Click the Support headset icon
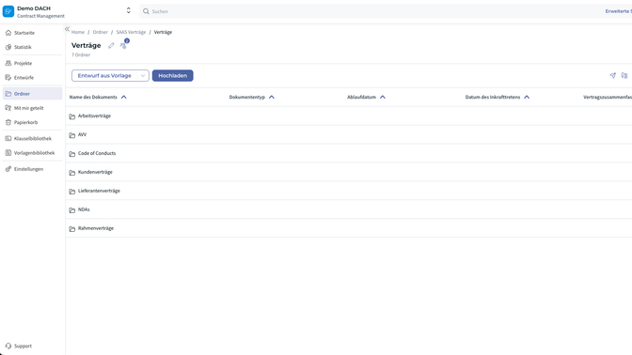 pos(8,346)
